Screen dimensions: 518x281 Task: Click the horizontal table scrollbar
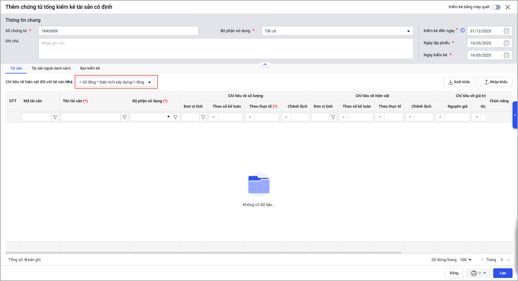point(203,253)
